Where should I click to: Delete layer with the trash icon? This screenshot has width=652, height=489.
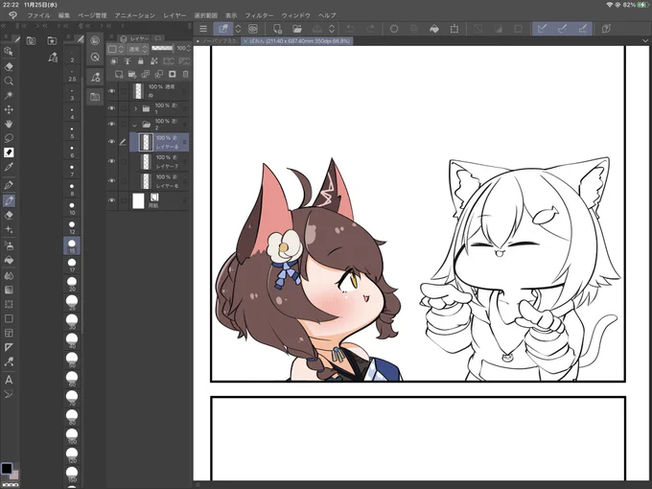(185, 74)
